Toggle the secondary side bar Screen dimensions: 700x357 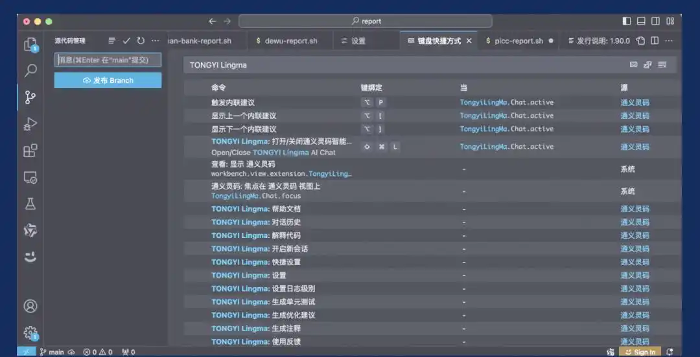click(655, 21)
